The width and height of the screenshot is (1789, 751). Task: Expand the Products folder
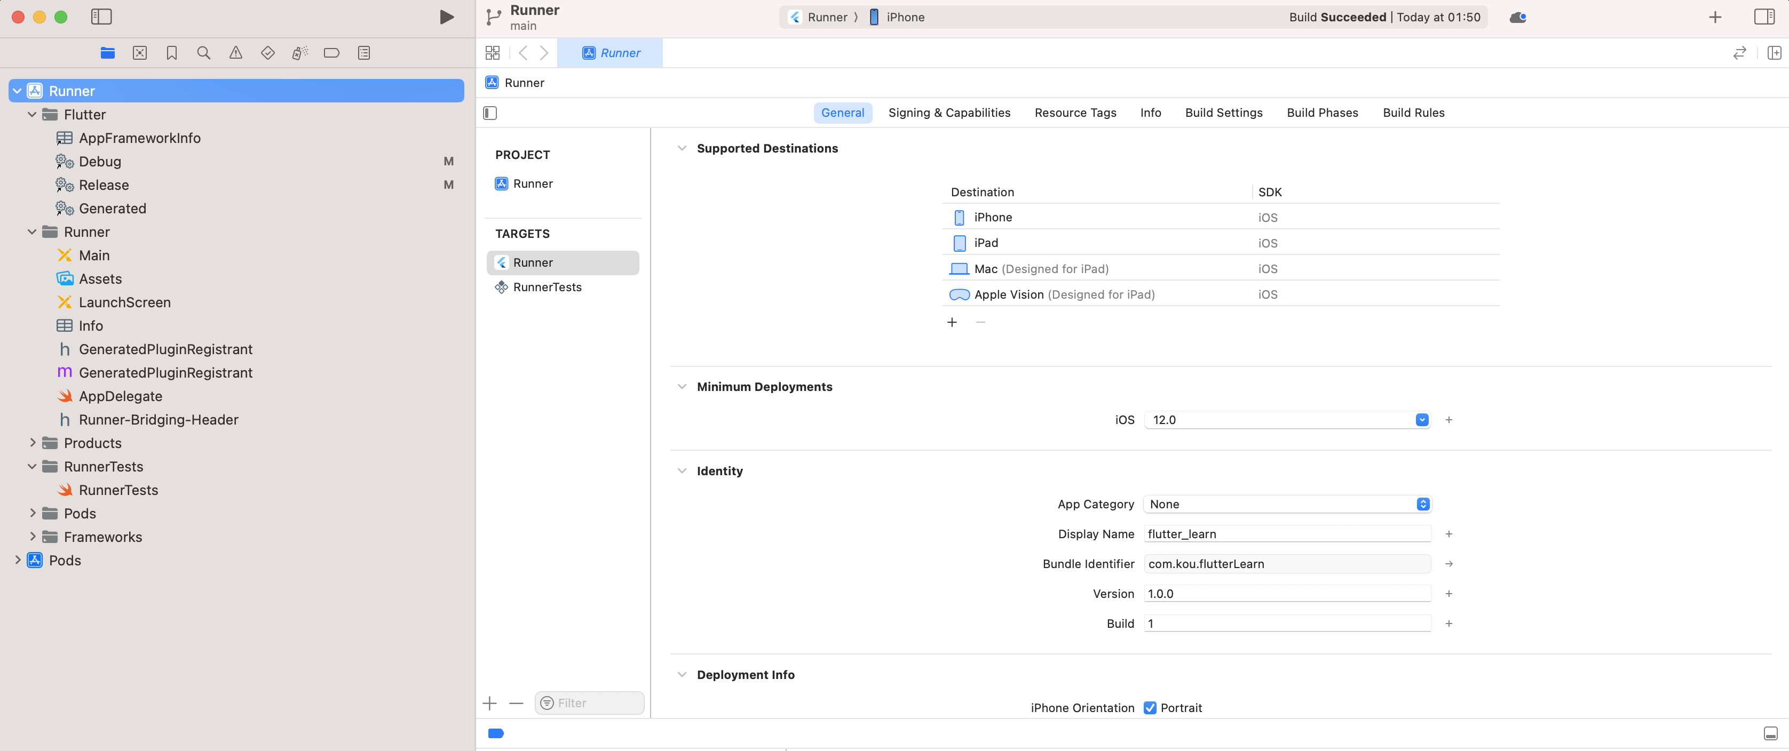point(32,442)
